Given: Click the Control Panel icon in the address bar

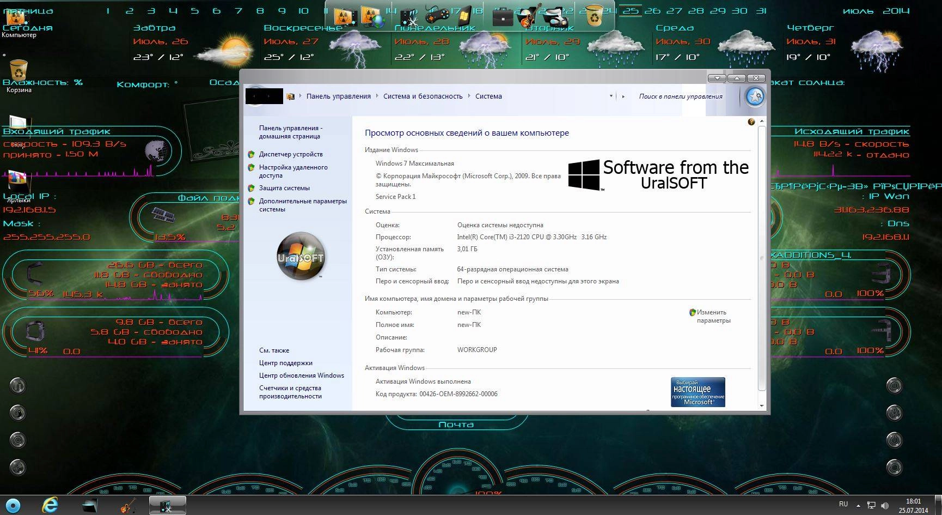Looking at the screenshot, I should tap(291, 96).
